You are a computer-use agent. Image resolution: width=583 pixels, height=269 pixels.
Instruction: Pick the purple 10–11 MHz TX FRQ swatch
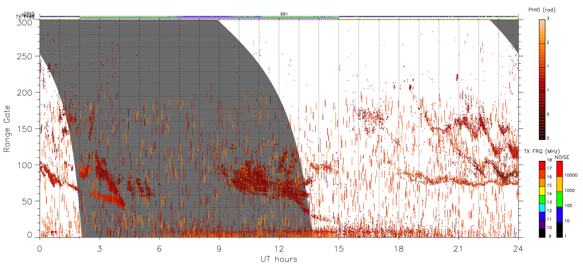point(542,223)
